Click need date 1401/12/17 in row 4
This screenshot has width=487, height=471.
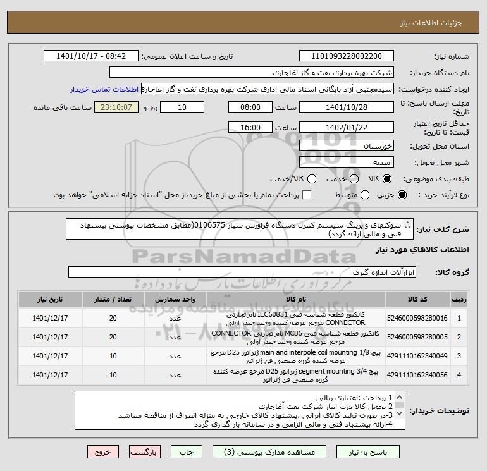pyautogui.click(x=50, y=375)
